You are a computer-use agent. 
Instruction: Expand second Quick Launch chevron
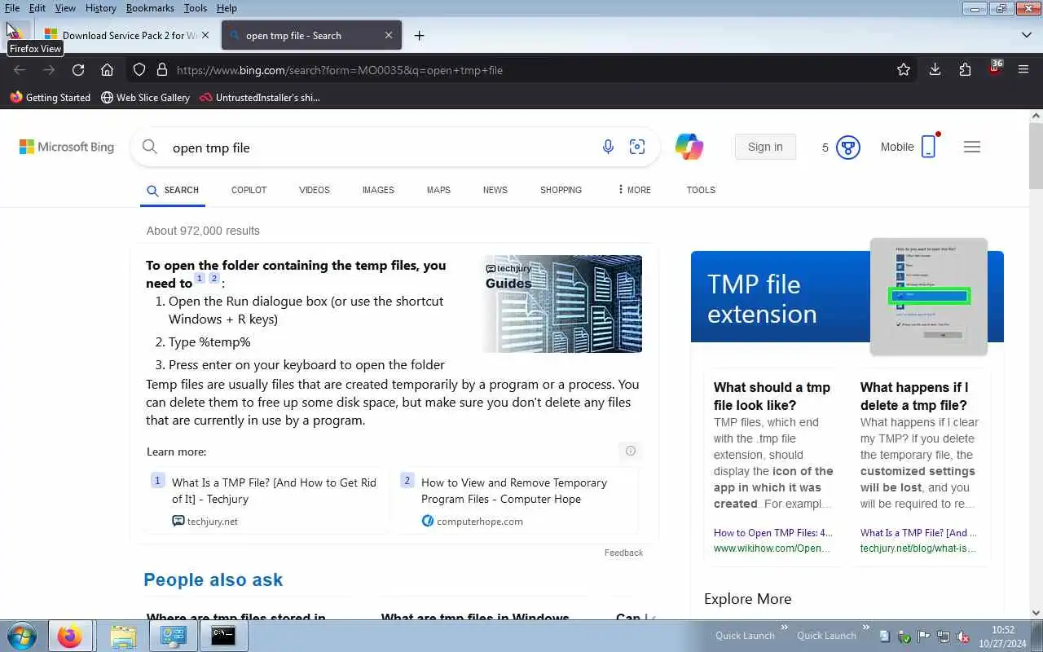click(x=866, y=628)
